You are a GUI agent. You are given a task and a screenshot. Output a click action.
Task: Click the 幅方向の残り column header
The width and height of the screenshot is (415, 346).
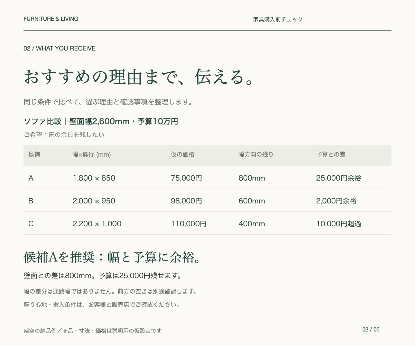tap(256, 154)
